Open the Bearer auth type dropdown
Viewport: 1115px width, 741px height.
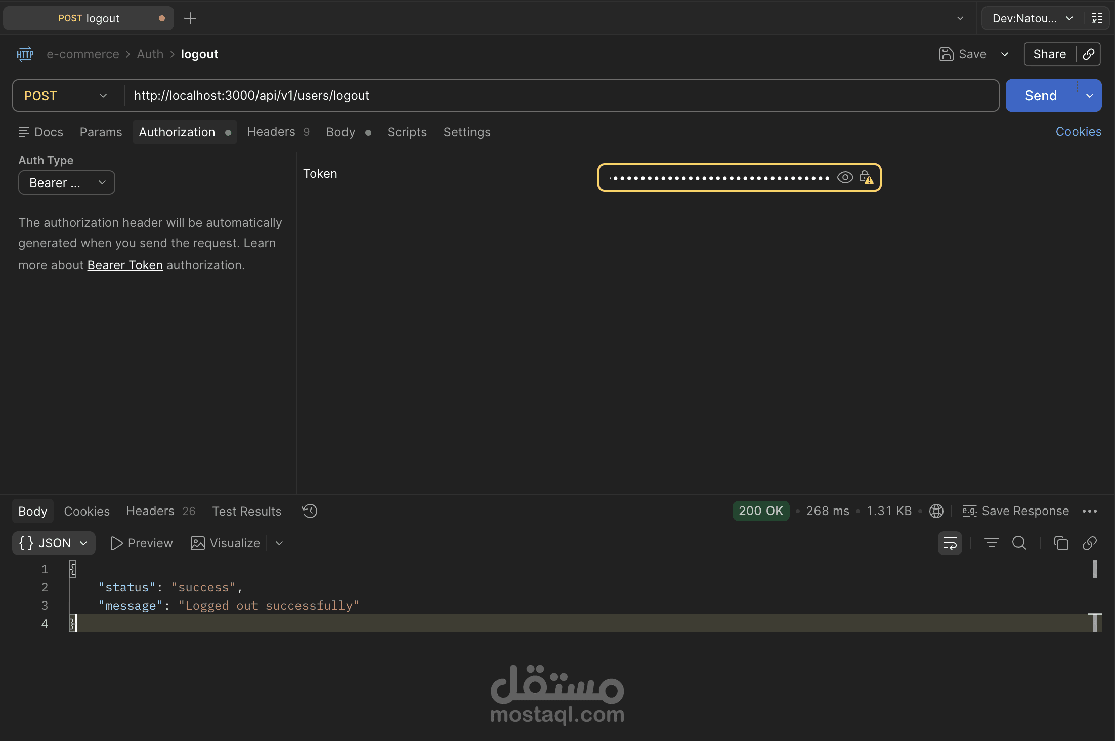tap(67, 182)
